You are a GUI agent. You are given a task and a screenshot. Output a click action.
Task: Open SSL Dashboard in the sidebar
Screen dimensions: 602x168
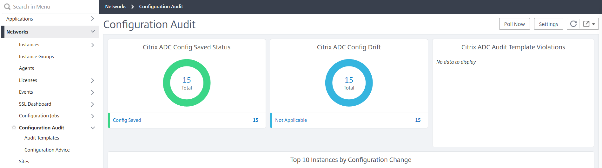[x=35, y=104]
